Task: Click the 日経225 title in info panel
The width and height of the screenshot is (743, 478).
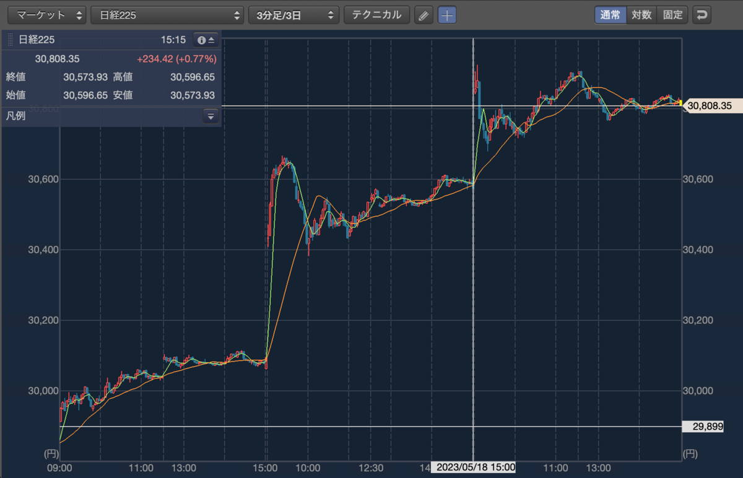Action: point(37,40)
